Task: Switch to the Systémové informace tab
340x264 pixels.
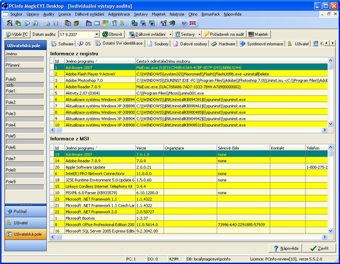Action: (261, 44)
